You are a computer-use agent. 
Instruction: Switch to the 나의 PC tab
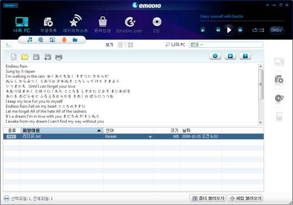click(22, 24)
